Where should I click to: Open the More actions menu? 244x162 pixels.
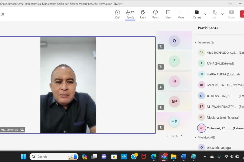181,14
